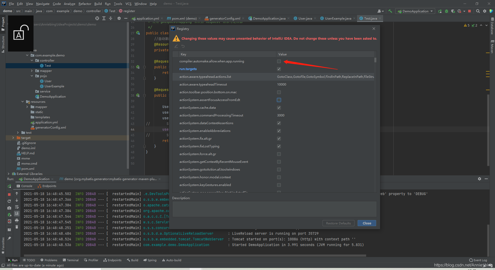Collapse the com.example.demo package
495x270 pixels.
27,55
